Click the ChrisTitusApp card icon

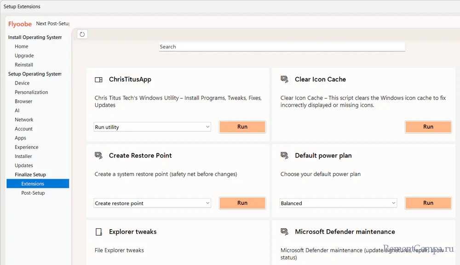[x=98, y=79]
